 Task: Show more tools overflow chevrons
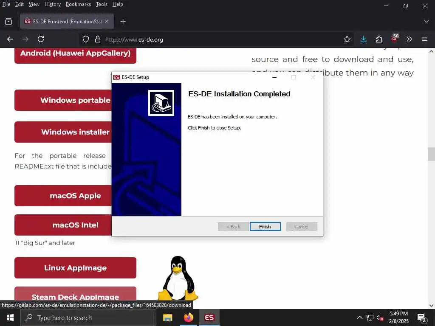410,39
